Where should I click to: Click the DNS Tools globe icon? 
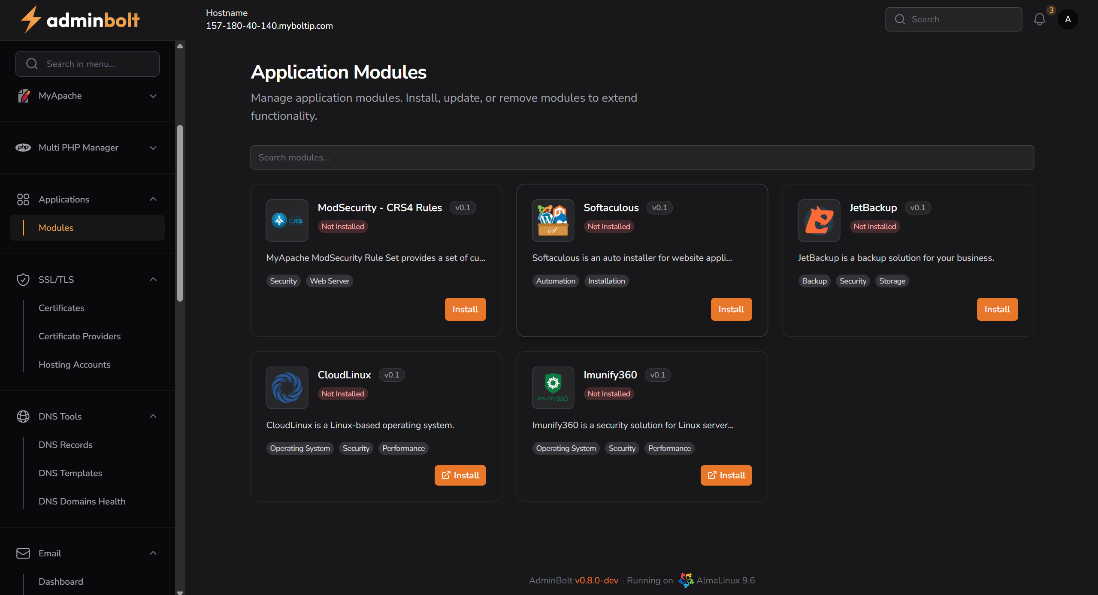(24, 416)
